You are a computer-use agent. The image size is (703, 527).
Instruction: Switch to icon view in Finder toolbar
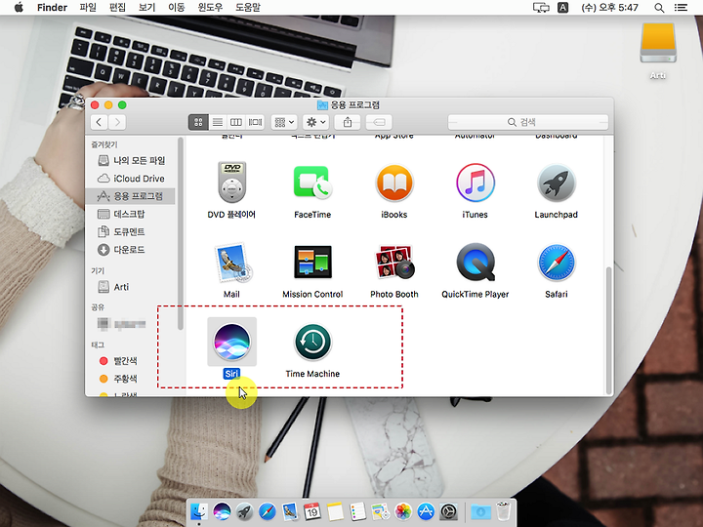(198, 122)
